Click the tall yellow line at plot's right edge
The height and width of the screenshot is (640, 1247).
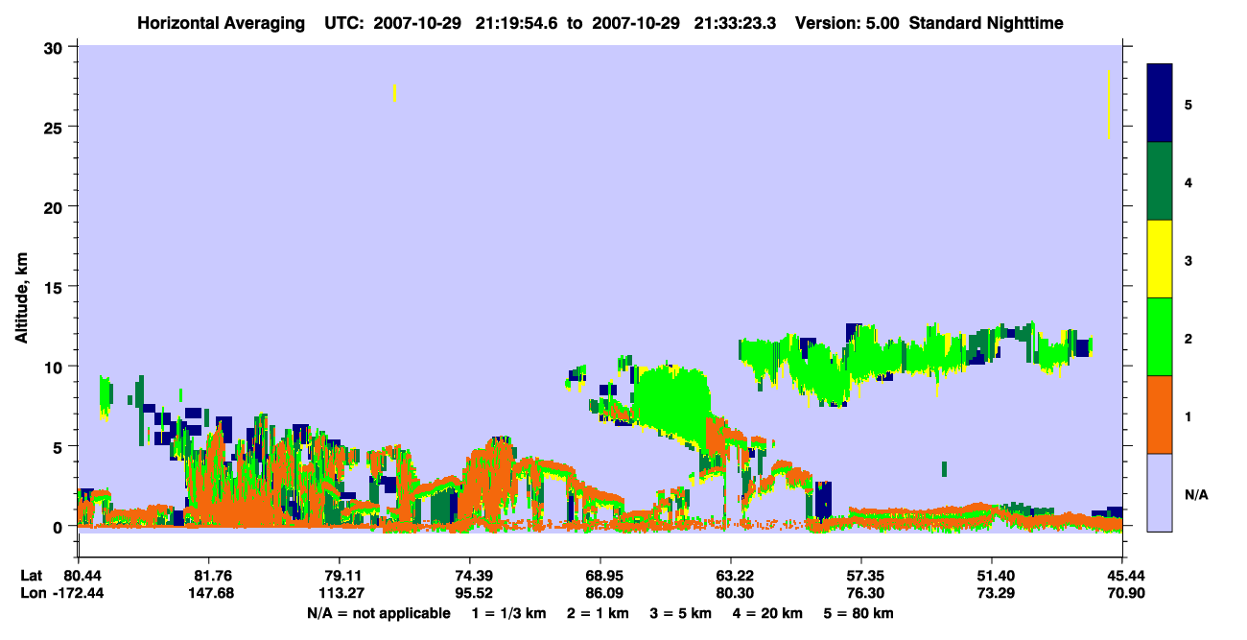point(1109,105)
